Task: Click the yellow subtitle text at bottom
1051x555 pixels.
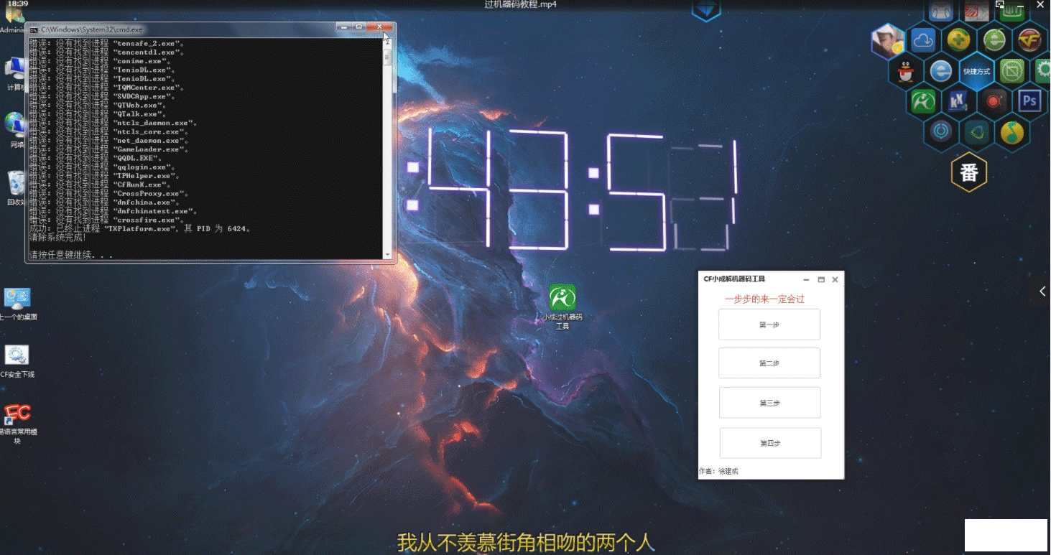Action: click(525, 542)
